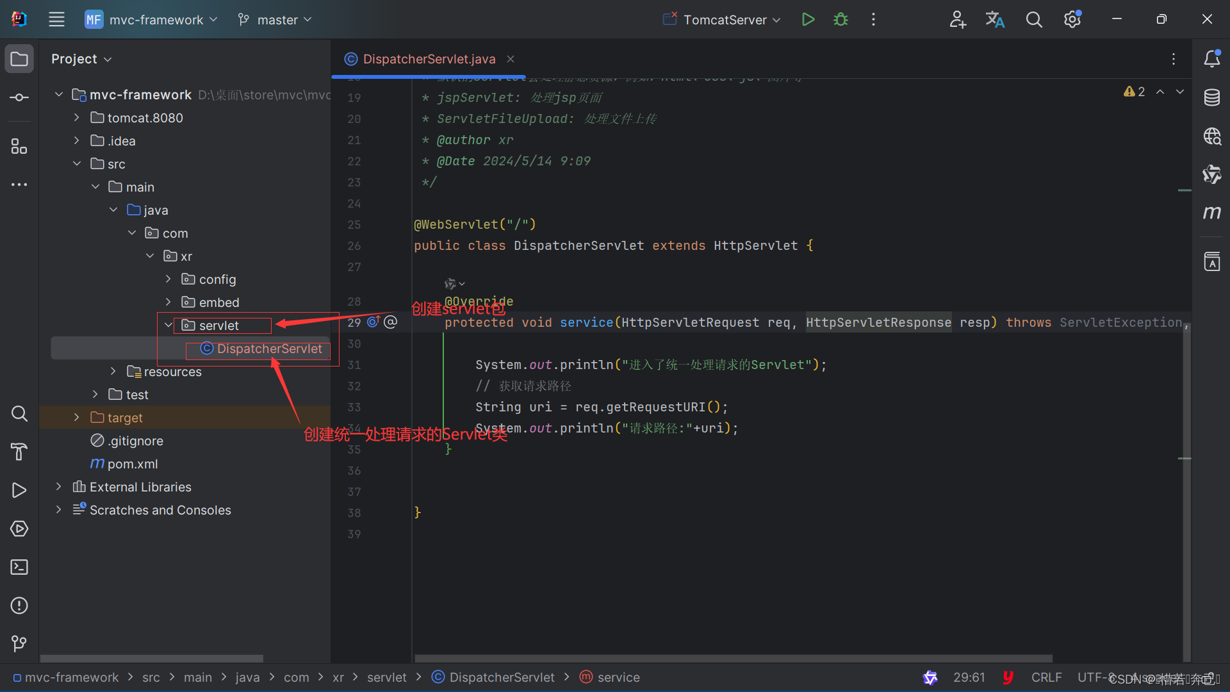
Task: Toggle the Structure tool window
Action: (x=19, y=147)
